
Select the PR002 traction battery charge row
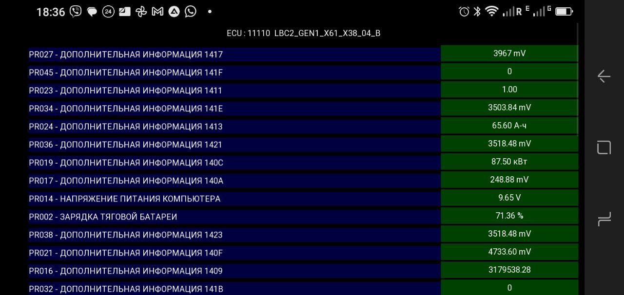coord(234,217)
